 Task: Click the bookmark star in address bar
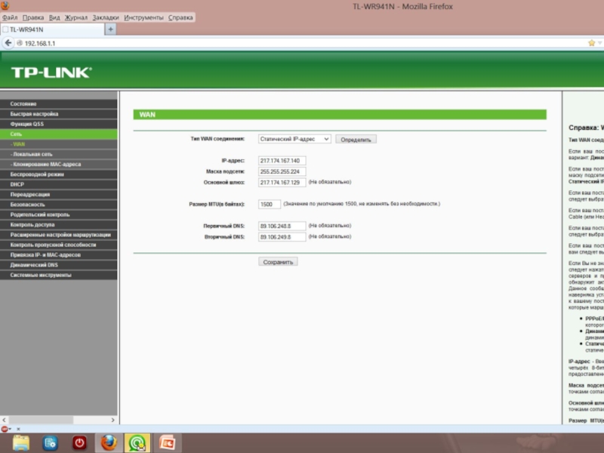[591, 43]
